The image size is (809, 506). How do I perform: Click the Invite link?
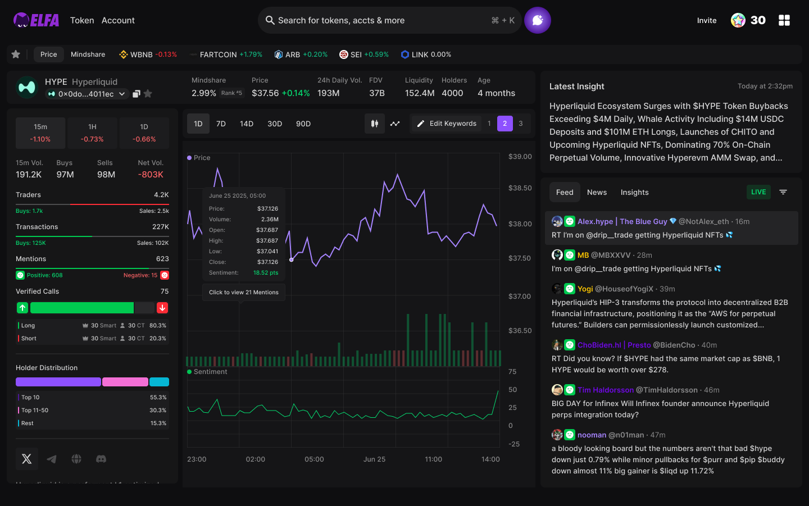tap(707, 20)
